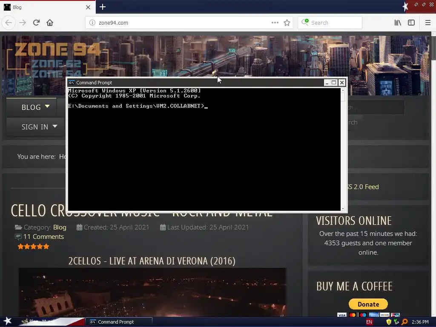Expand the BLOG dropdown arrow
Screen dimensions: 436x327
[x=47, y=106]
